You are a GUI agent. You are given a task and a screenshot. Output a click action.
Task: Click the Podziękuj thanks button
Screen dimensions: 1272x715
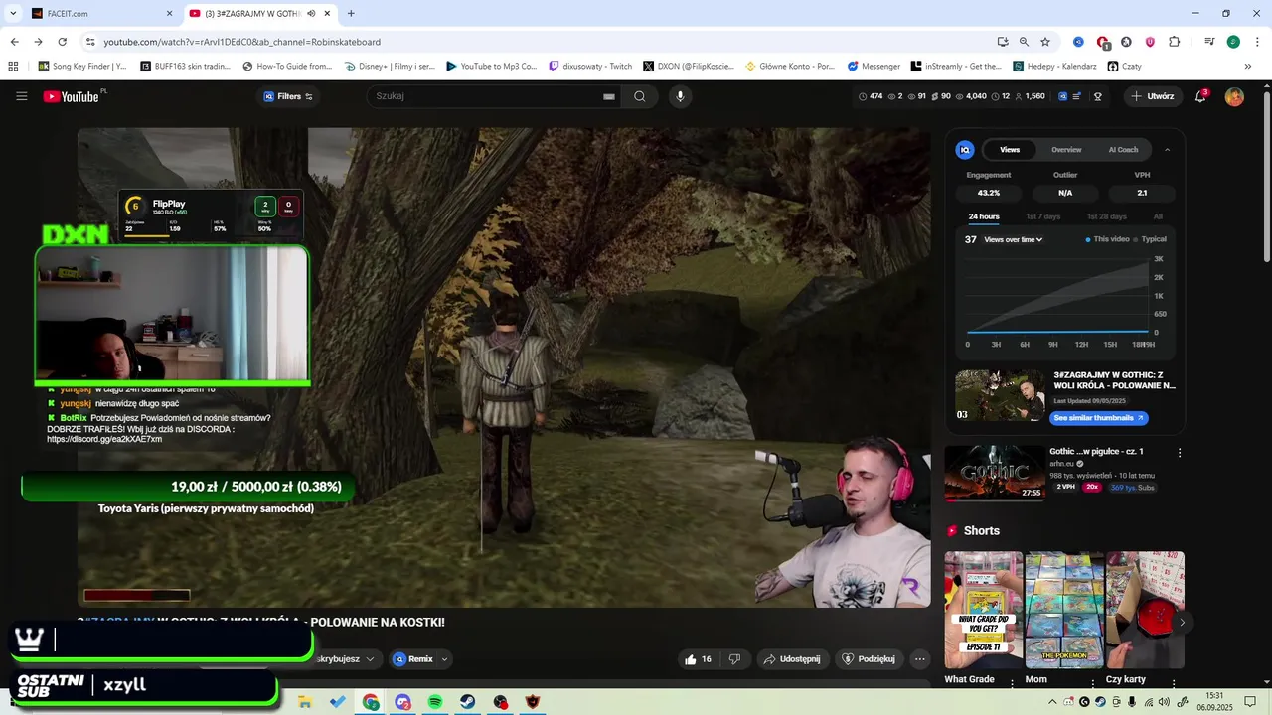point(869,659)
